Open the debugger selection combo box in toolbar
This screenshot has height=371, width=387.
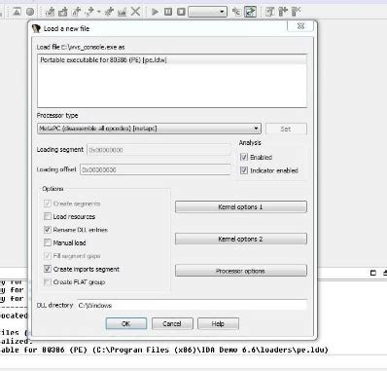click(x=207, y=12)
